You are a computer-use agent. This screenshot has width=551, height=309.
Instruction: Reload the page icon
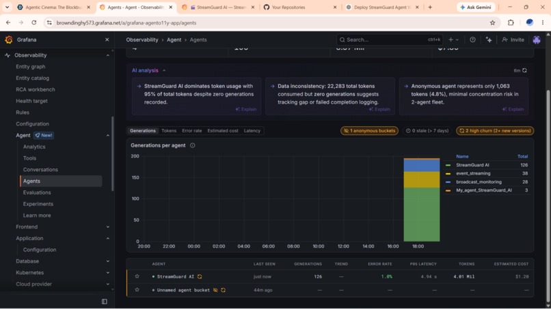(x=33, y=23)
